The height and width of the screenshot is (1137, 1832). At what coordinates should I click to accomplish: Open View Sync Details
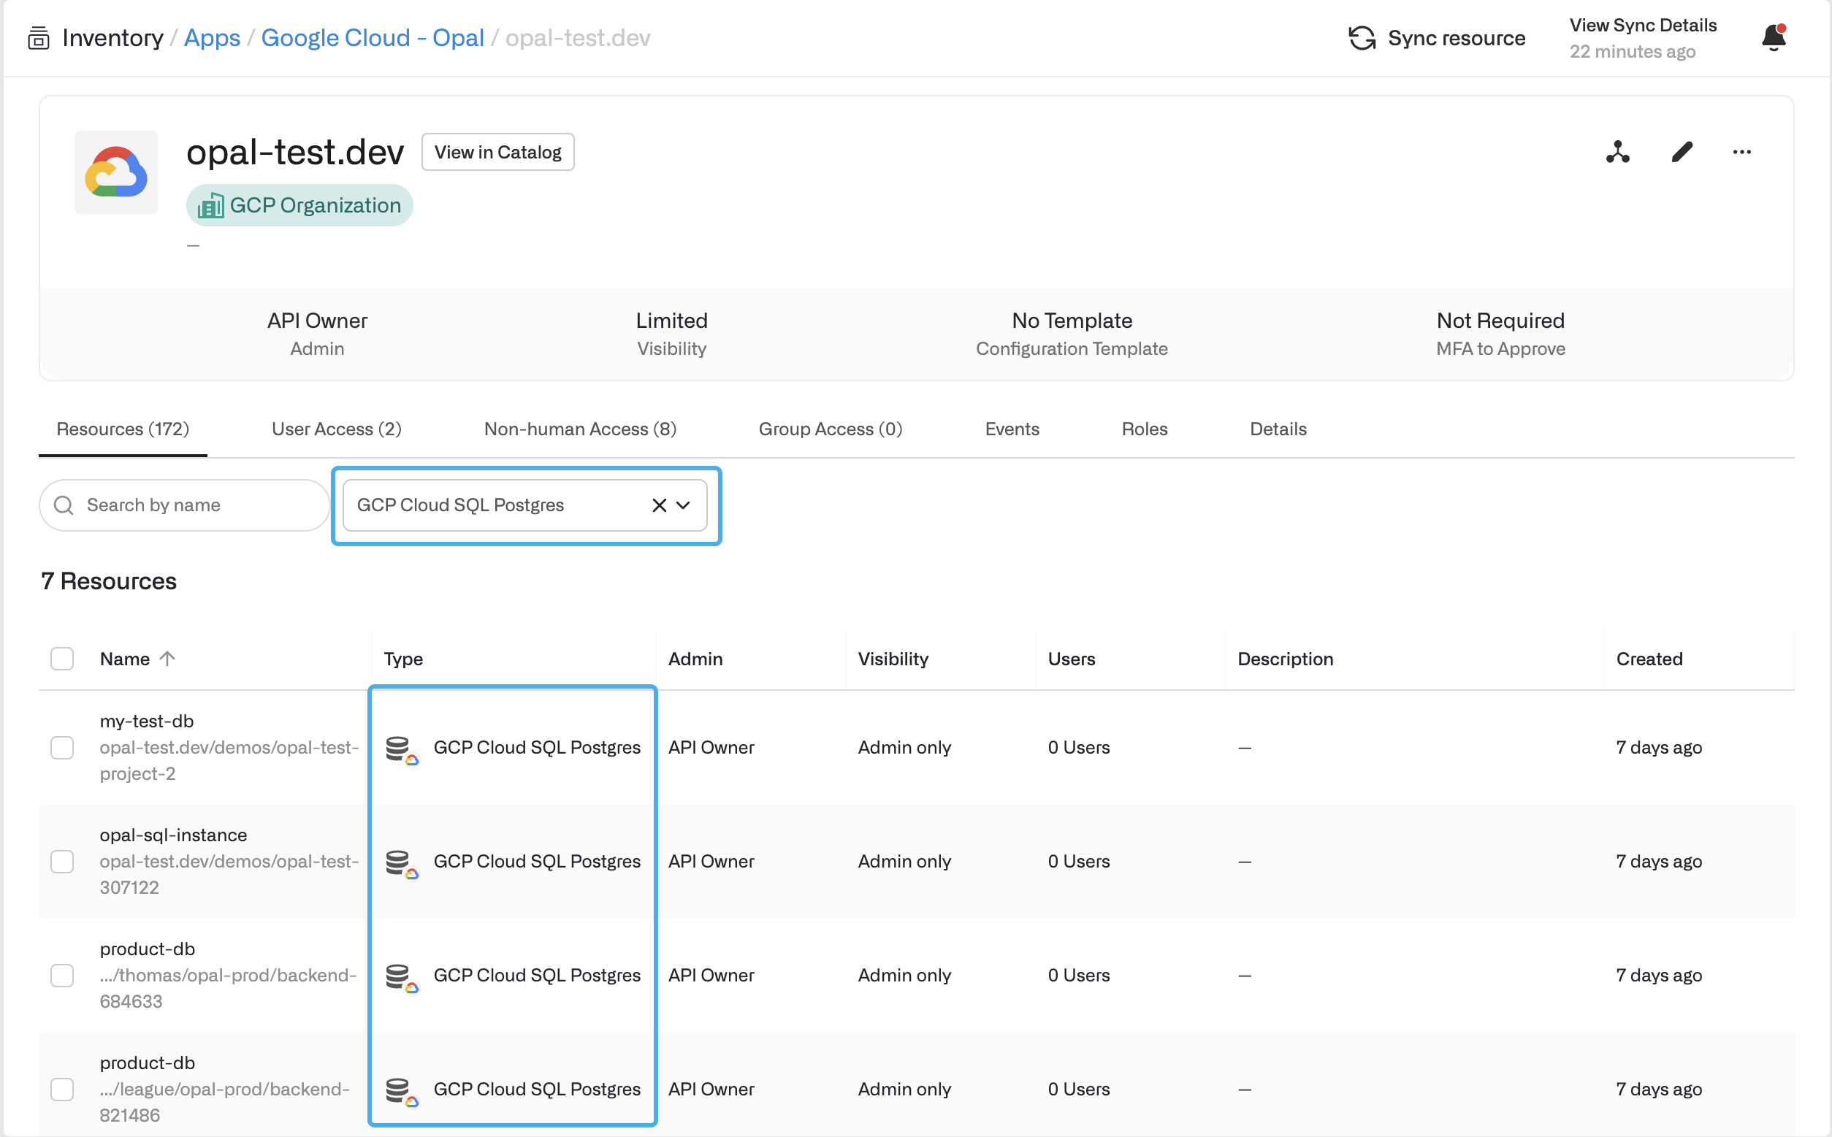coord(1643,26)
